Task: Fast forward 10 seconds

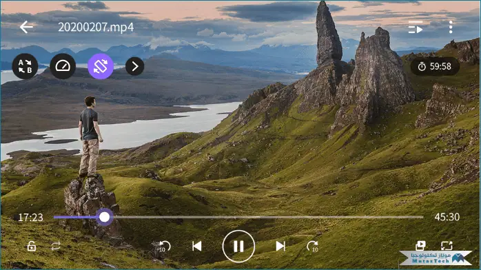Action: pos(313,246)
